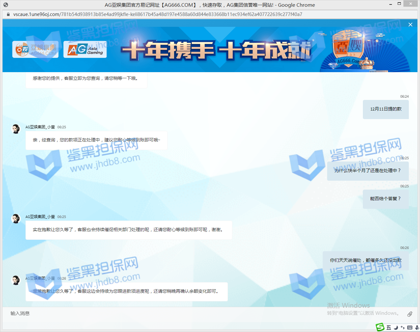
Task: Click in the 输入消息 message input field
Action: [191, 313]
